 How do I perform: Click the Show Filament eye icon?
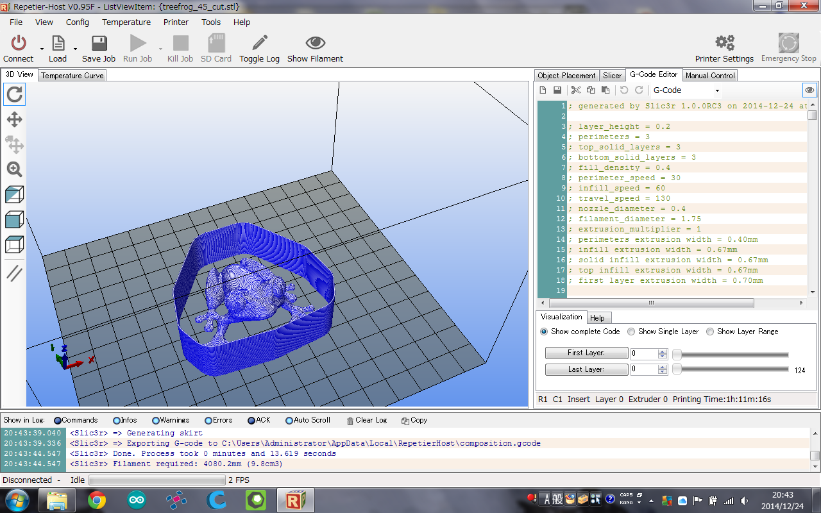pos(315,43)
